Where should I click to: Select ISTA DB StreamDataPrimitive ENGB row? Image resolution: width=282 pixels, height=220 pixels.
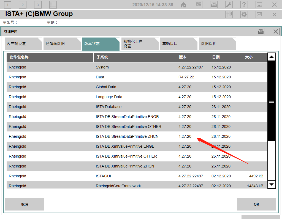(137, 117)
